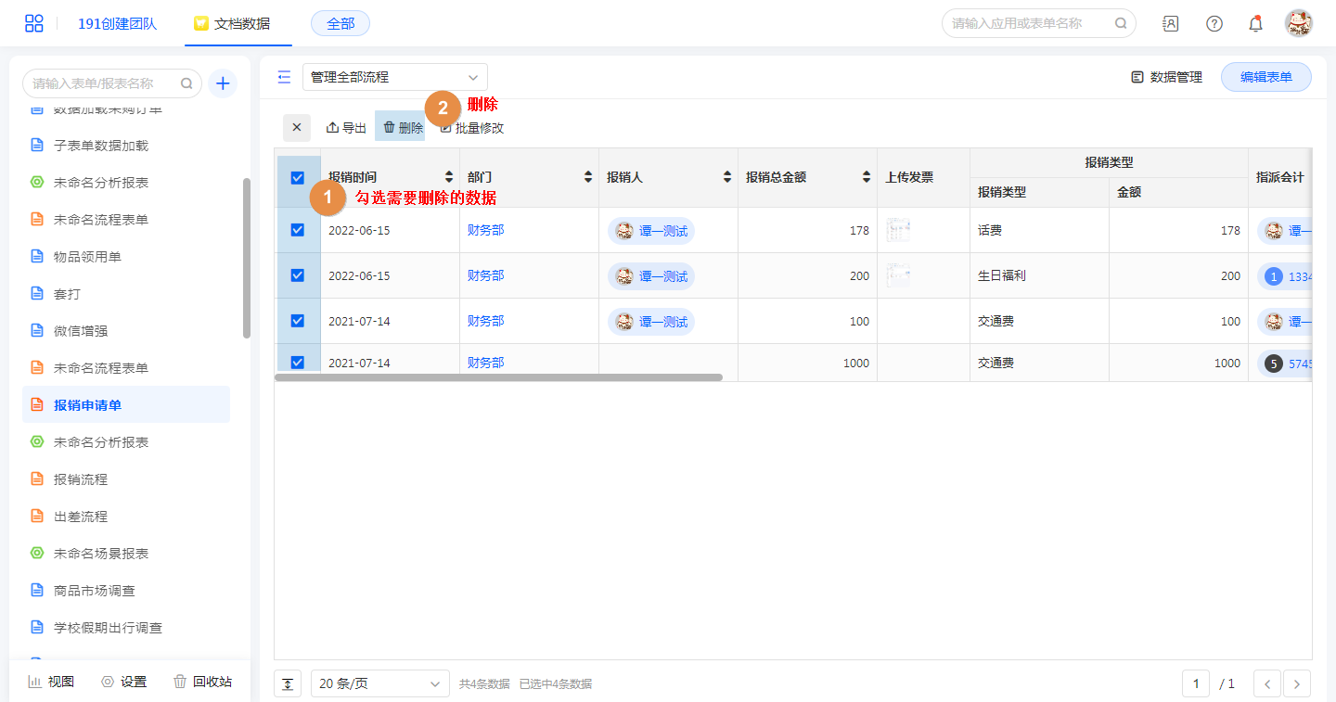Click the notification bell icon
1336x702 pixels.
pos(1255,23)
